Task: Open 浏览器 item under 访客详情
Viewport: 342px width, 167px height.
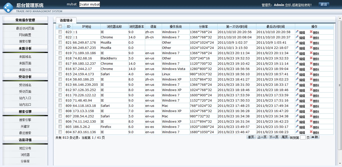Action: tap(25, 155)
